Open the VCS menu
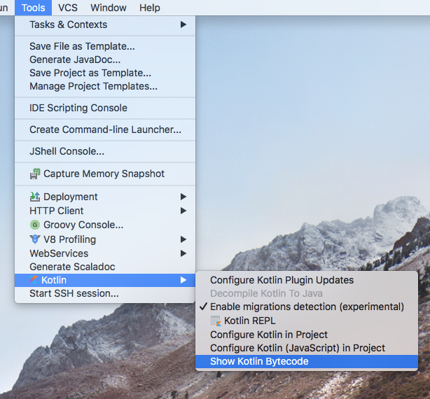The height and width of the screenshot is (399, 430). (x=68, y=8)
